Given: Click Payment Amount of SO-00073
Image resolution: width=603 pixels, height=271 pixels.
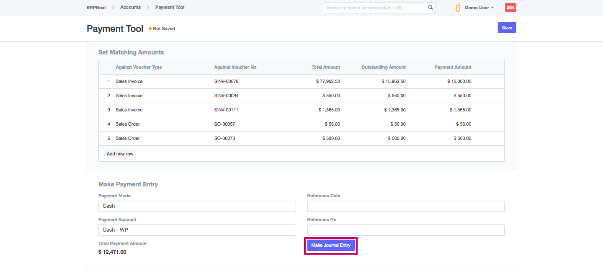Looking at the screenshot, I should pos(462,138).
